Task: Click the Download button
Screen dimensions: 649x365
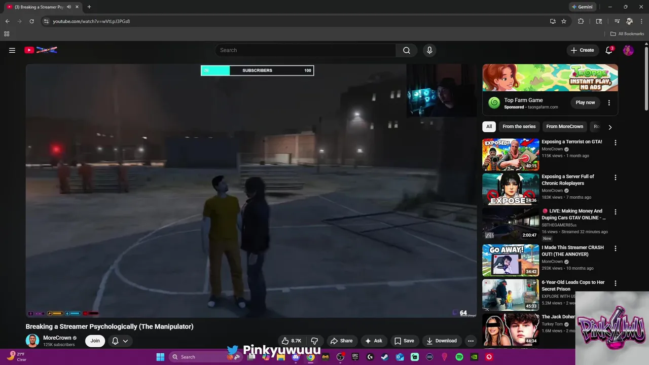Action: (442, 341)
